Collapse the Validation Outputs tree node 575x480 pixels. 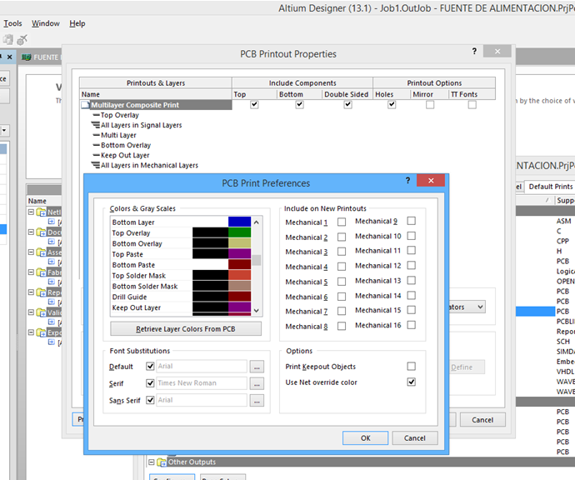click(31, 312)
